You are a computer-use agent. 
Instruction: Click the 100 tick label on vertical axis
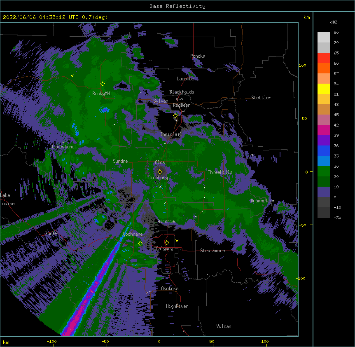tap(302, 65)
